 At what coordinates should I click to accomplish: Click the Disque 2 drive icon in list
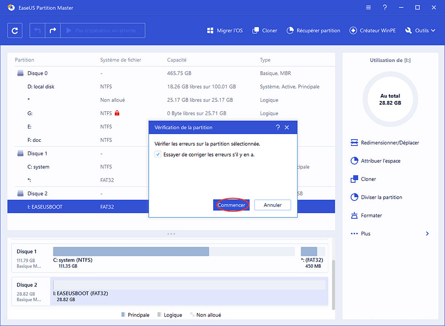tap(20, 193)
